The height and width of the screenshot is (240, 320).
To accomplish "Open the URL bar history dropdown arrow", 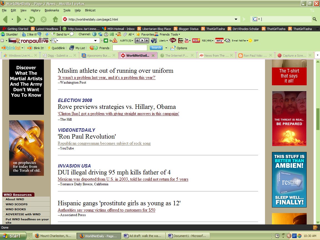I will click(x=236, y=19).
